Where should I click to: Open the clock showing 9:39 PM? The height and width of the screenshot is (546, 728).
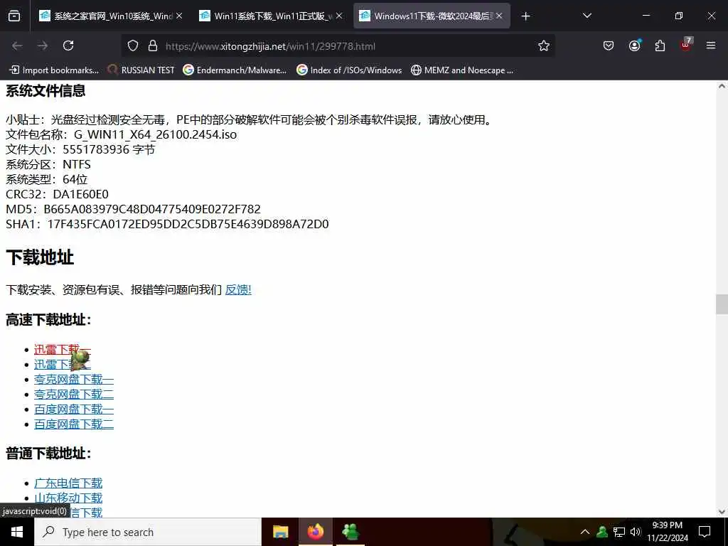667,532
